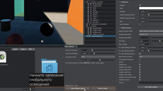Screen dimensions: 163x91
Task: Click the Num Rays slider
Action: coord(157,41)
